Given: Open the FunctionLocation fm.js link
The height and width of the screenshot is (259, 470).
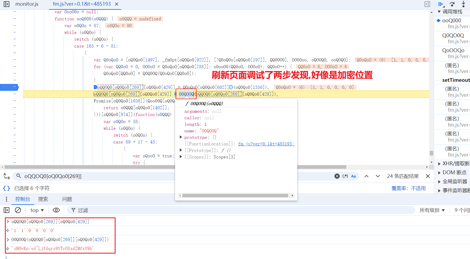Looking at the screenshot, I should click(266, 144).
